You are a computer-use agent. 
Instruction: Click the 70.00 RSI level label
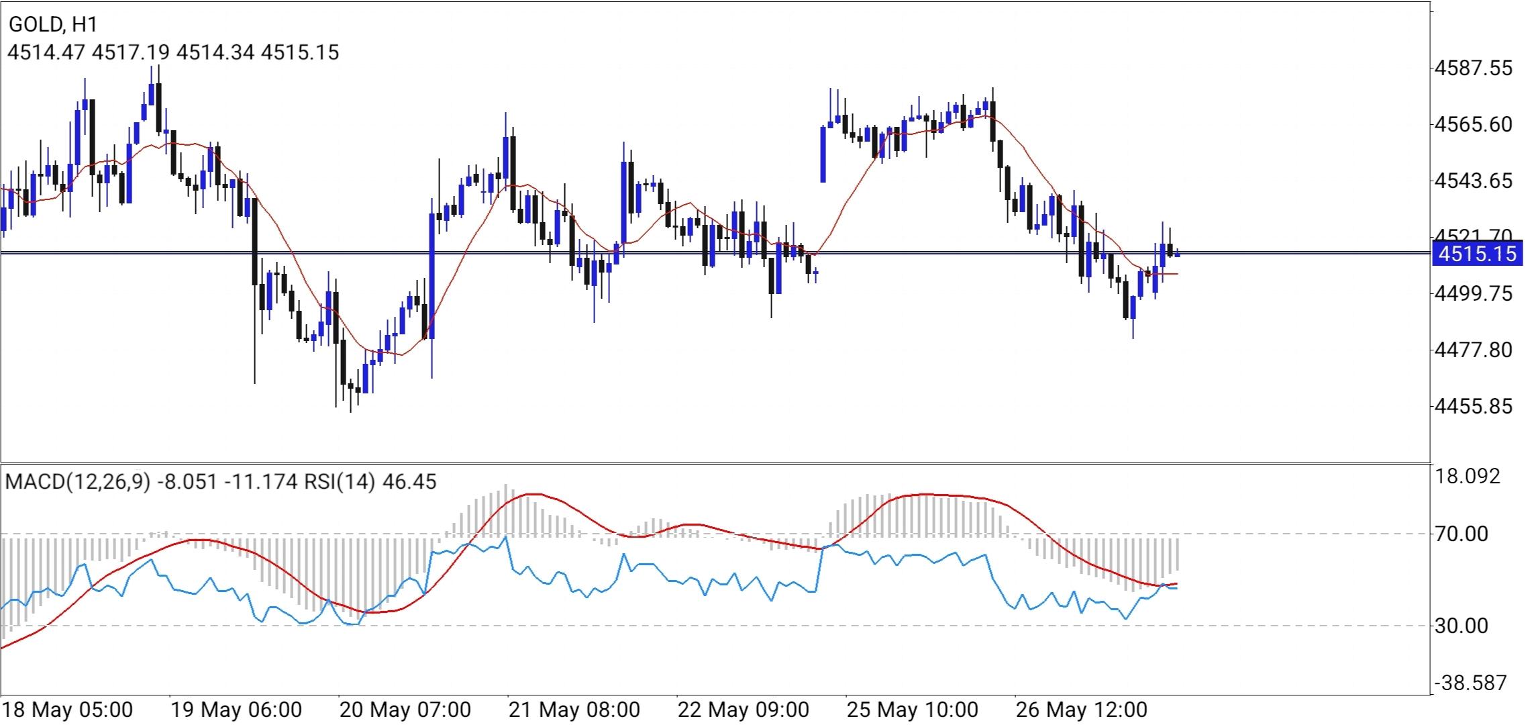click(1462, 534)
